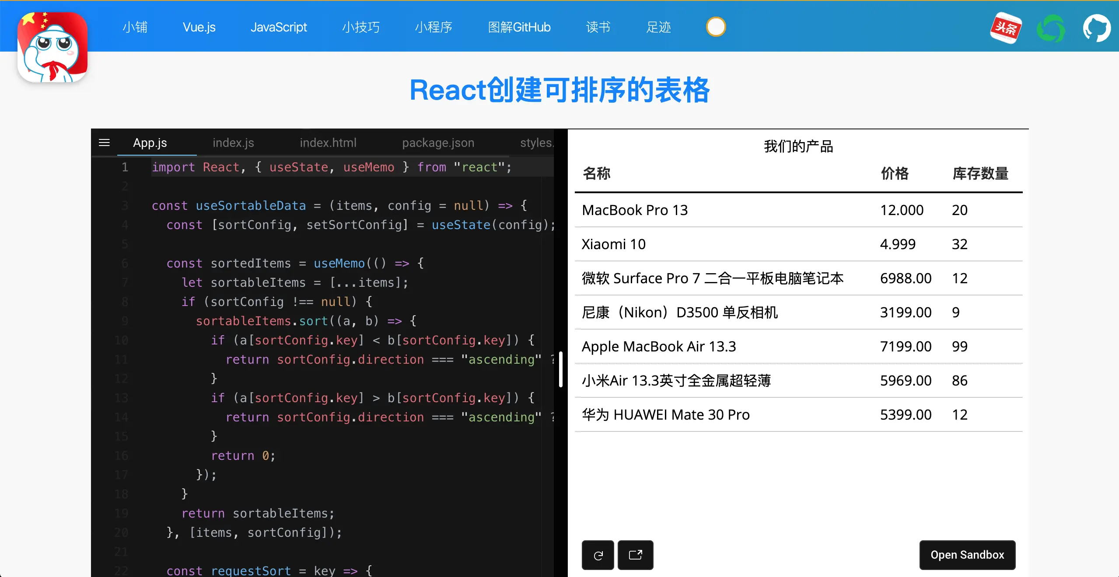Open the GitHub octocat icon link

[x=1096, y=28]
